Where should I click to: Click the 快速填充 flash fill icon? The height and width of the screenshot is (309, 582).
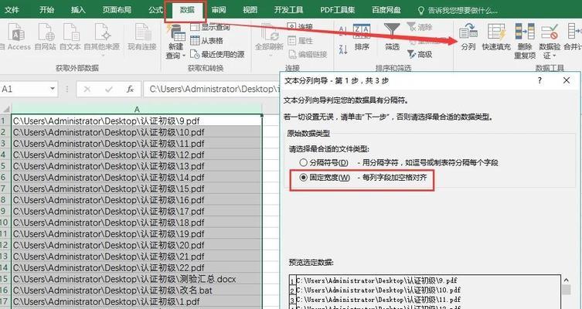tap(496, 37)
